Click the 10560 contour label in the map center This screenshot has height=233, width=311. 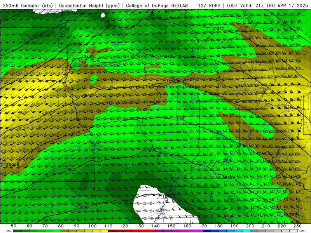[178, 119]
